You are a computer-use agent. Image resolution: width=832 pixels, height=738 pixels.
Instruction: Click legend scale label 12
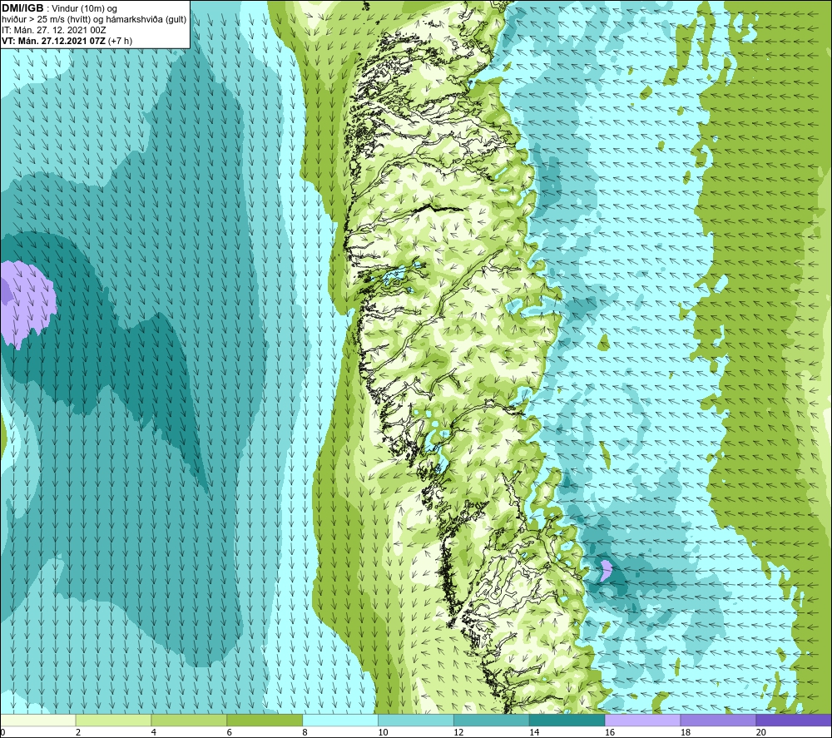(x=458, y=733)
